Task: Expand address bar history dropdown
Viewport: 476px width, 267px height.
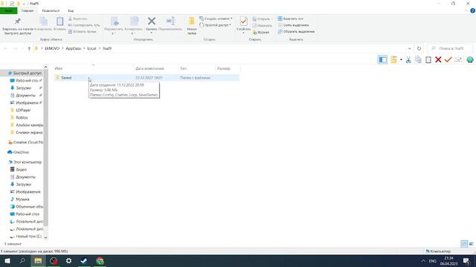Action: point(409,48)
